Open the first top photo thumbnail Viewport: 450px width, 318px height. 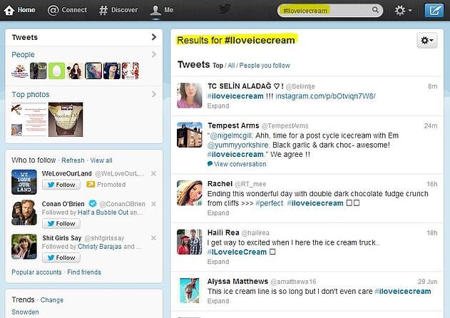[29, 119]
